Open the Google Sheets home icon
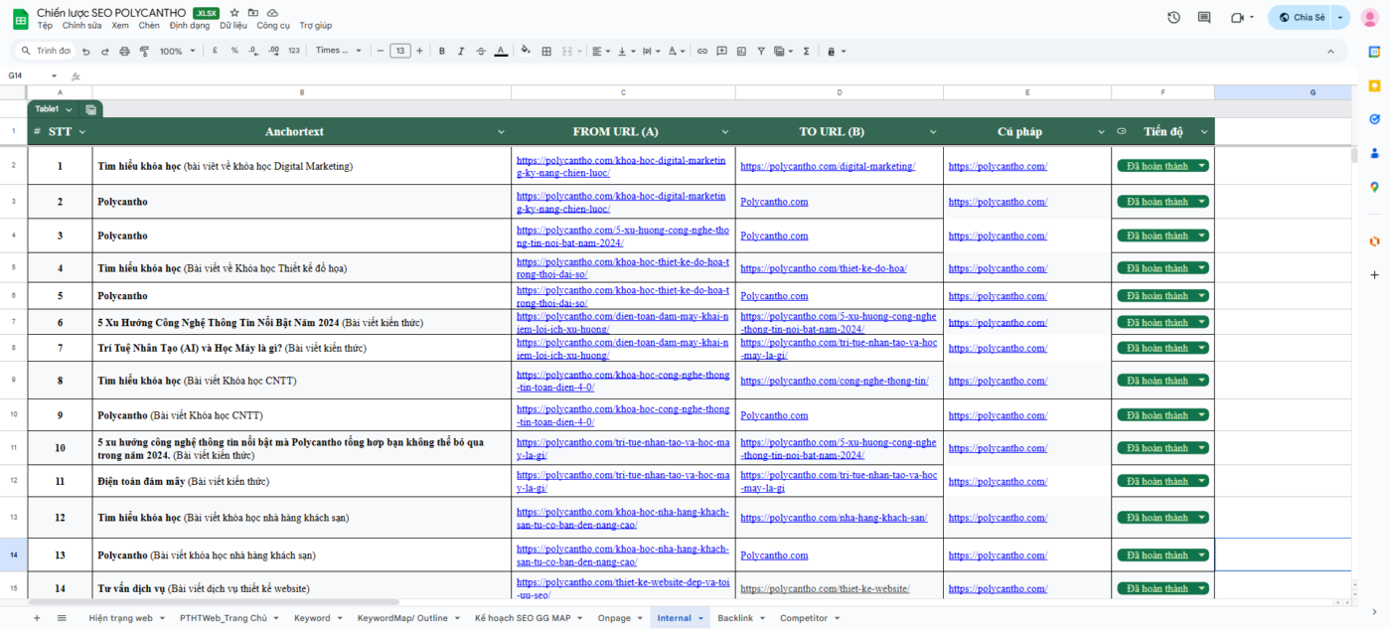 (20, 18)
